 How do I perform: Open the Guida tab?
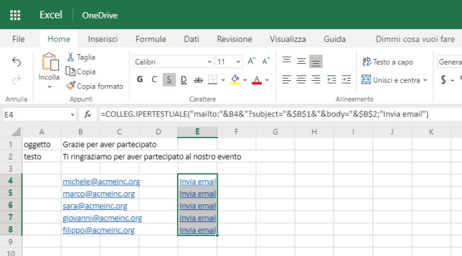[335, 39]
